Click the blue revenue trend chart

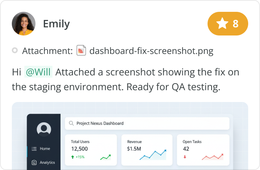pos(153,154)
